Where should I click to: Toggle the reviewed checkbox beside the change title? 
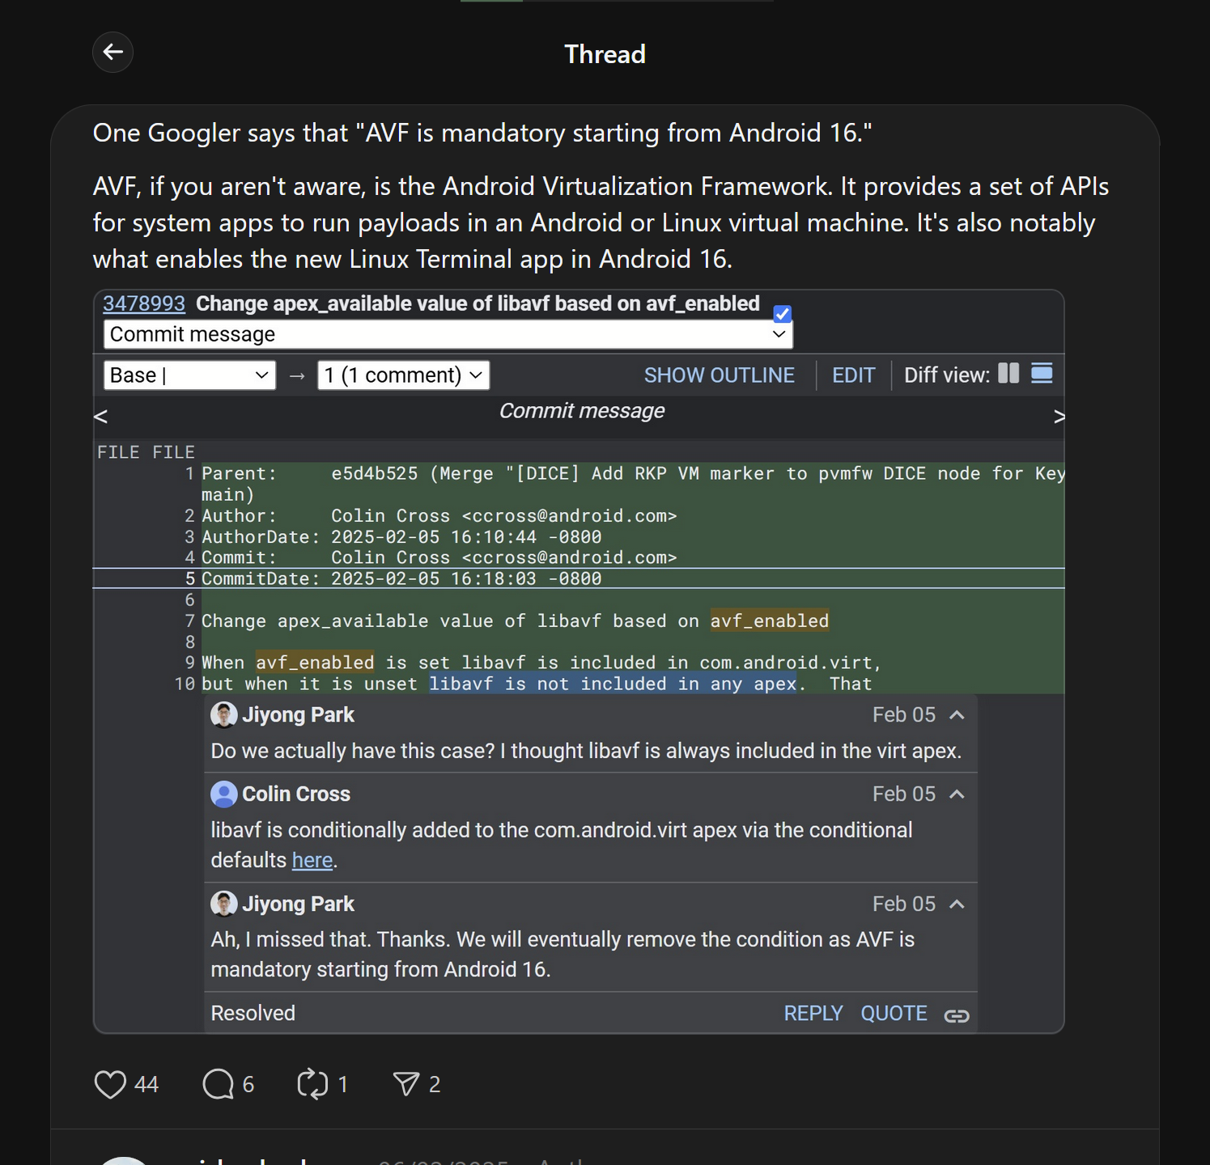[782, 313]
